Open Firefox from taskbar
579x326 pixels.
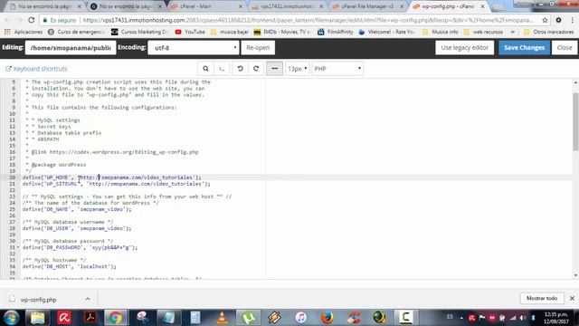pyautogui.click(x=327, y=318)
